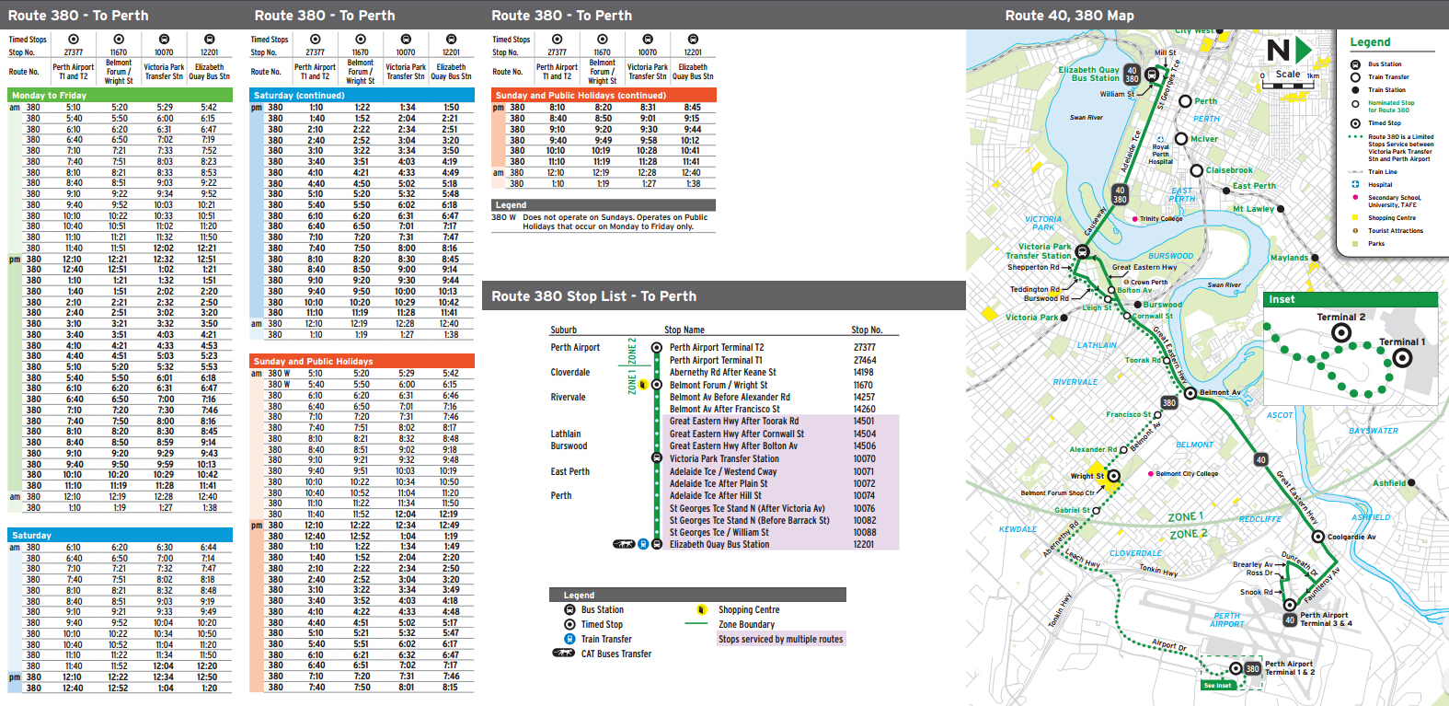
Task: Click timed stop icon beside Perth Airport Terminal T2 row
Action: [x=656, y=348]
